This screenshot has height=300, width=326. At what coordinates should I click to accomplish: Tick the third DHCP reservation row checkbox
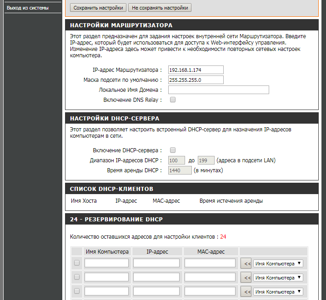[x=77, y=291]
